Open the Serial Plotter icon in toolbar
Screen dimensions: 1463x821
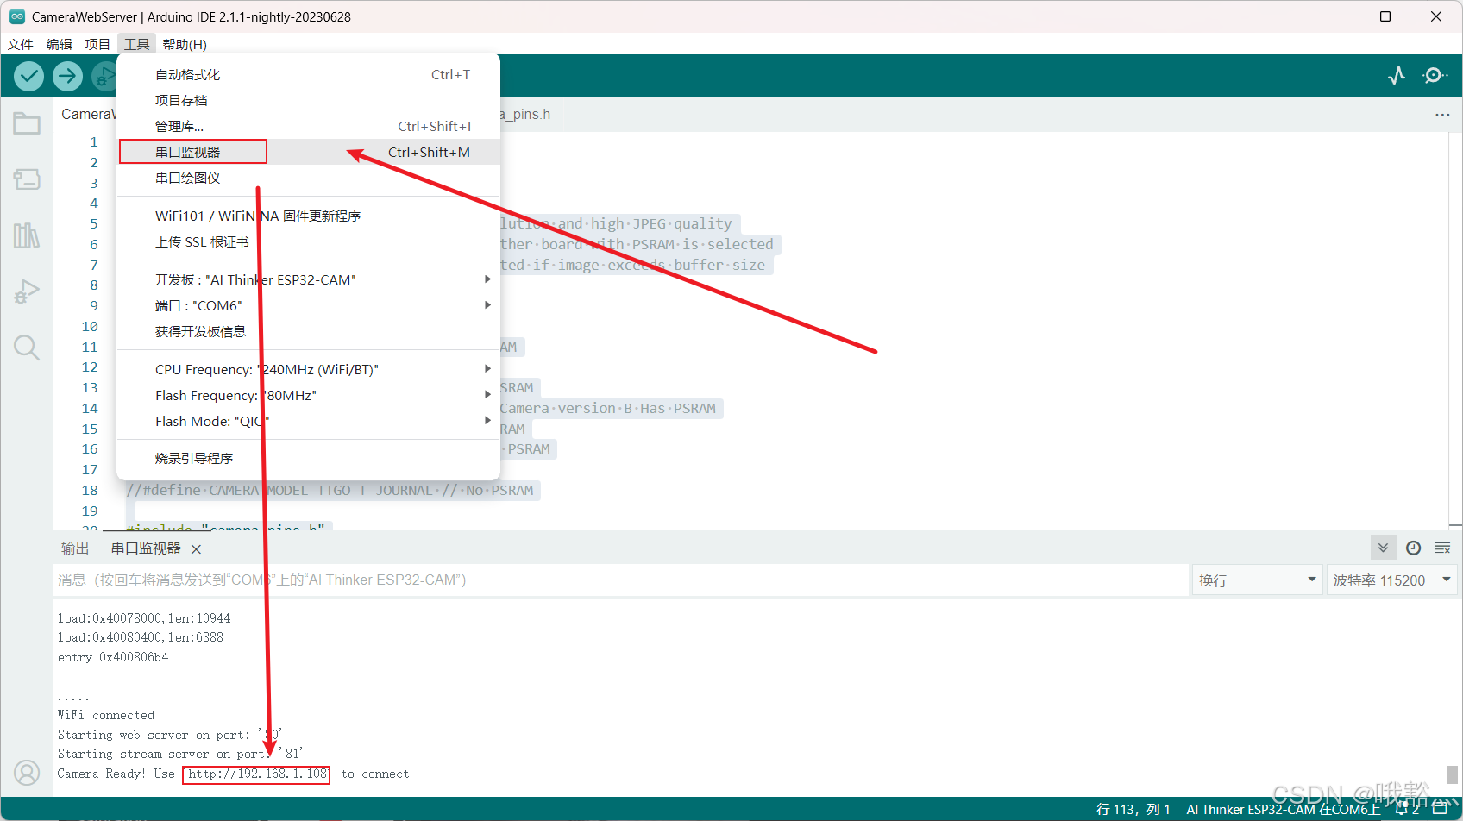(1397, 76)
